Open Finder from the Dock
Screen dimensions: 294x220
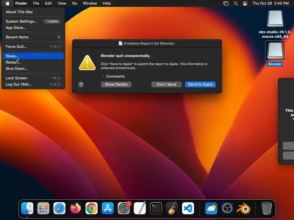[x=27, y=208]
